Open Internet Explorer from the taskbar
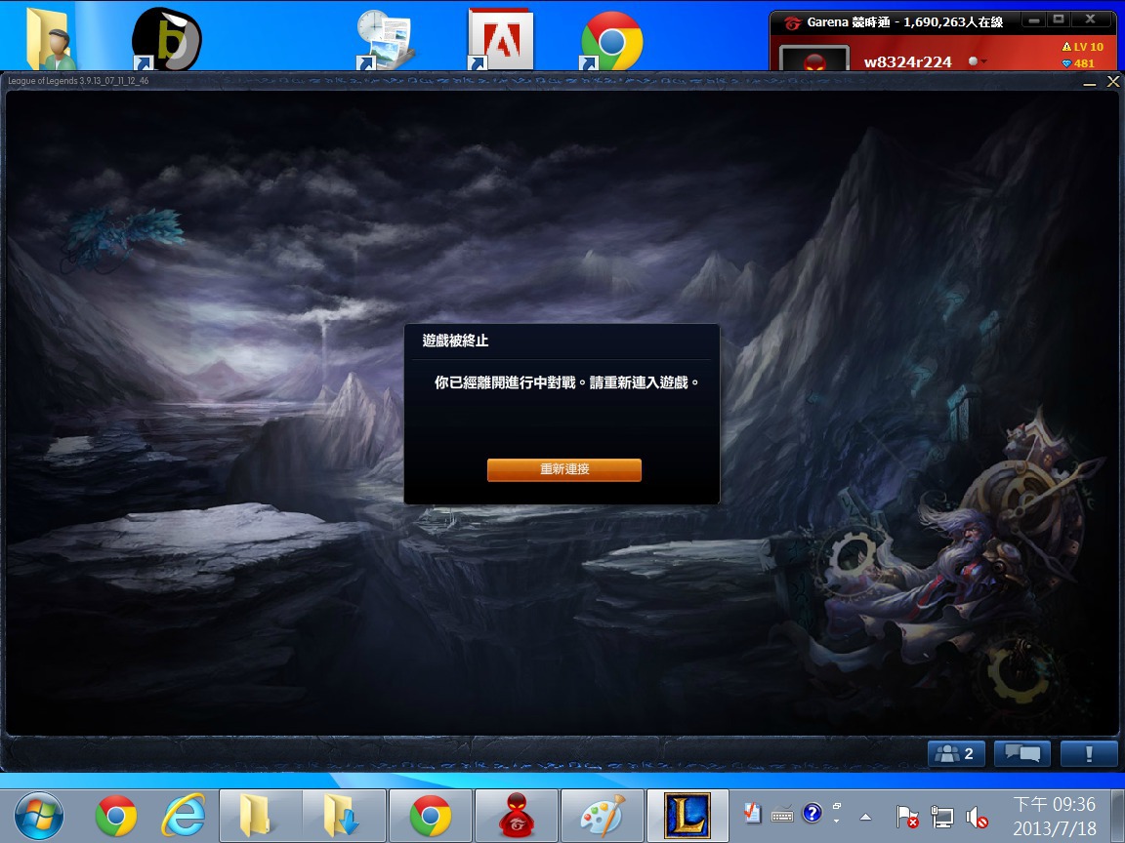 click(x=183, y=816)
